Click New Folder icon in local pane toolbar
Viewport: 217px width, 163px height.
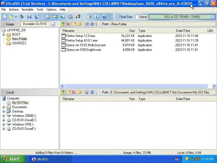pos(68,92)
